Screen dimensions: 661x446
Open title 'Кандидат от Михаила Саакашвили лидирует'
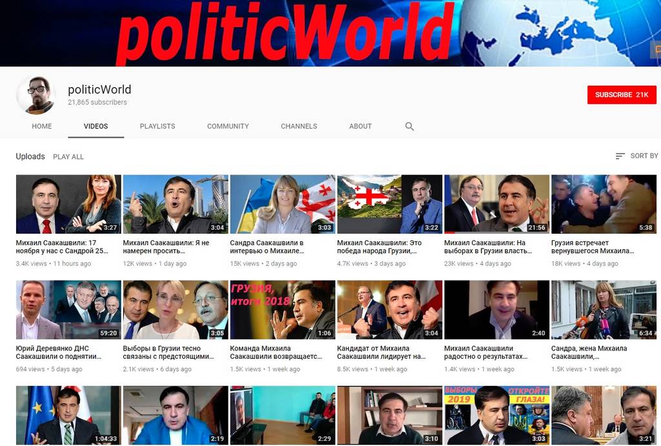(x=381, y=352)
